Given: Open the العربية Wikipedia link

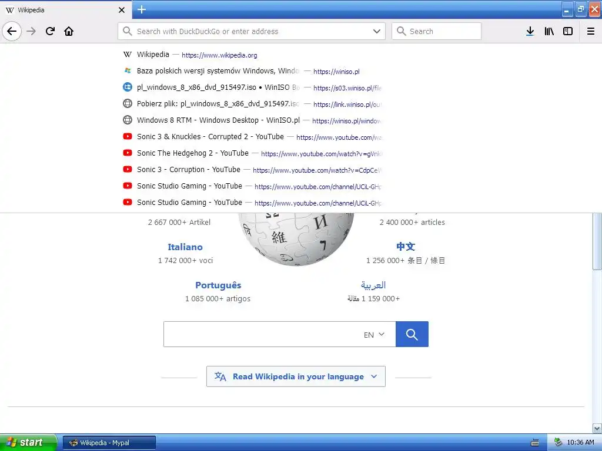Looking at the screenshot, I should click(x=373, y=285).
